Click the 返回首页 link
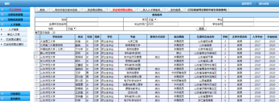Image resolution: width=279 pixels, height=102 pixels. [x=247, y=4]
